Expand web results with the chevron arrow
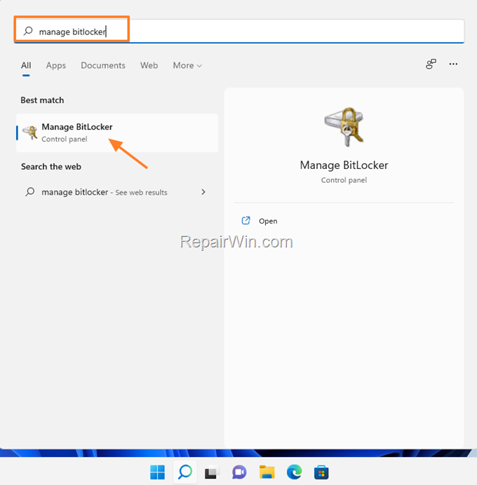The image size is (477, 485). 203,192
